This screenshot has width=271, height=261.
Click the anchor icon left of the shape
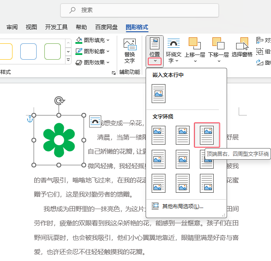coord(30,119)
